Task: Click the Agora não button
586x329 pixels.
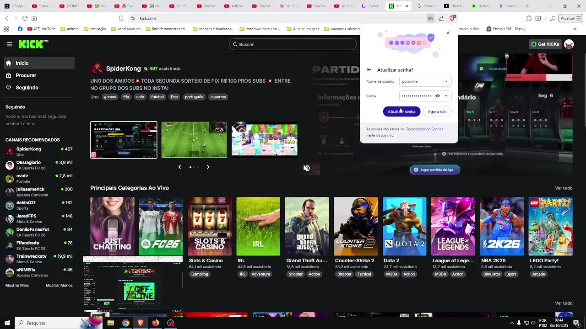Action: 437,111
